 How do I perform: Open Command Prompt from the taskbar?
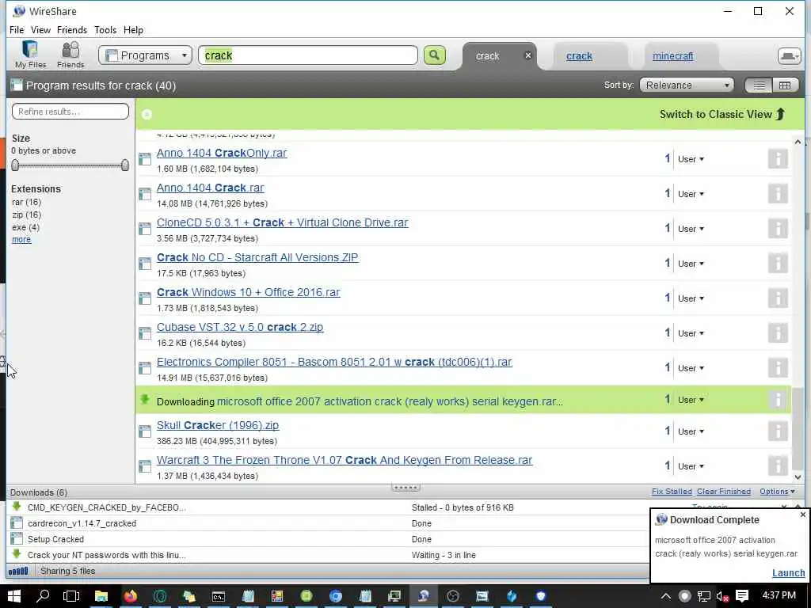point(219,596)
